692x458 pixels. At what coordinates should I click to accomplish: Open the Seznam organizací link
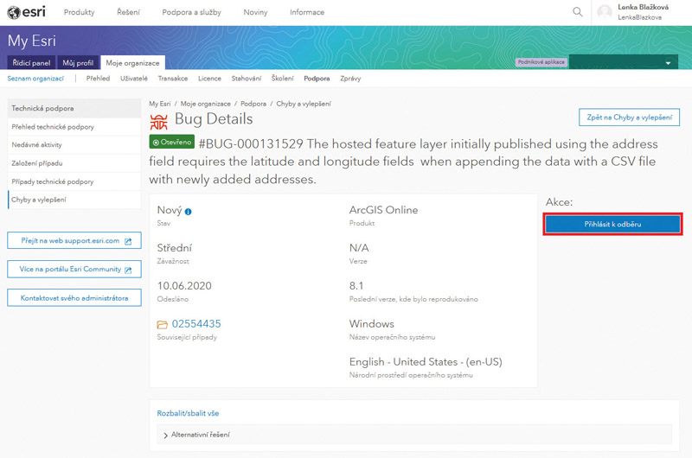click(x=35, y=79)
